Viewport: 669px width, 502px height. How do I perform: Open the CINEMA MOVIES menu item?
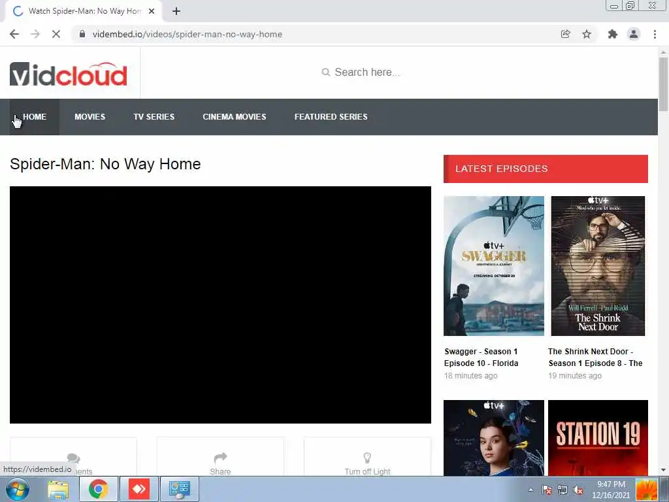[x=235, y=117]
